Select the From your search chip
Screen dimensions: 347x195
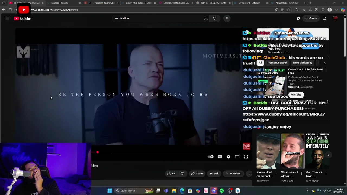tap(277, 63)
